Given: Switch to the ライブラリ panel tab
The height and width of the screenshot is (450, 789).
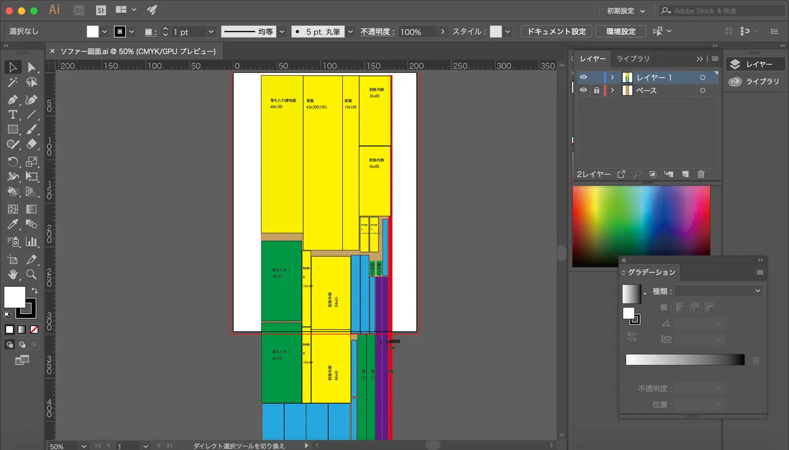Looking at the screenshot, I should point(633,58).
